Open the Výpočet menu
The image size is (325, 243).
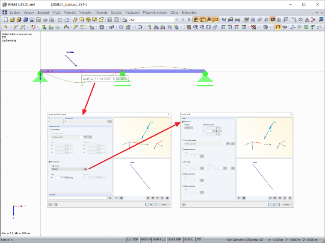(x=70, y=12)
